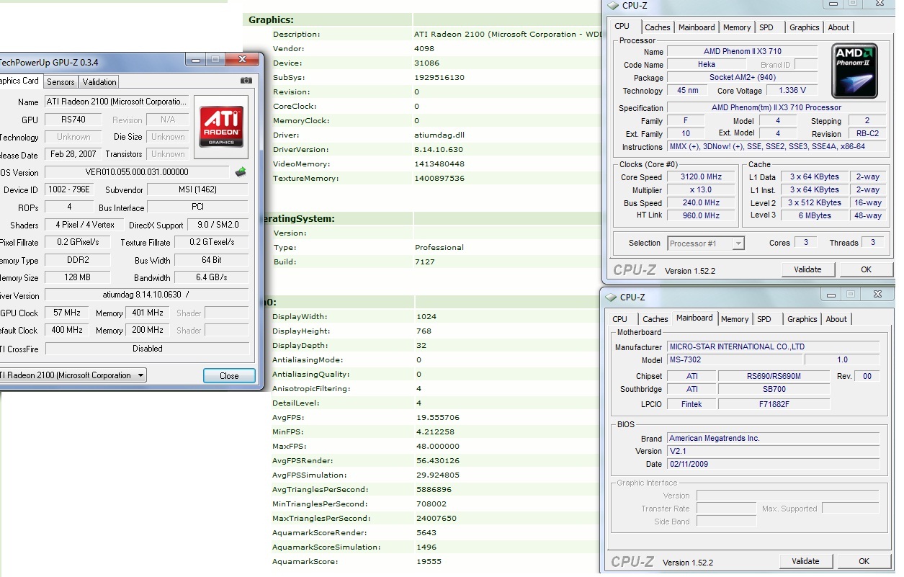Click the Package field Socket AM2+ (940)
Viewport: 904px width, 577px height.
(742, 78)
